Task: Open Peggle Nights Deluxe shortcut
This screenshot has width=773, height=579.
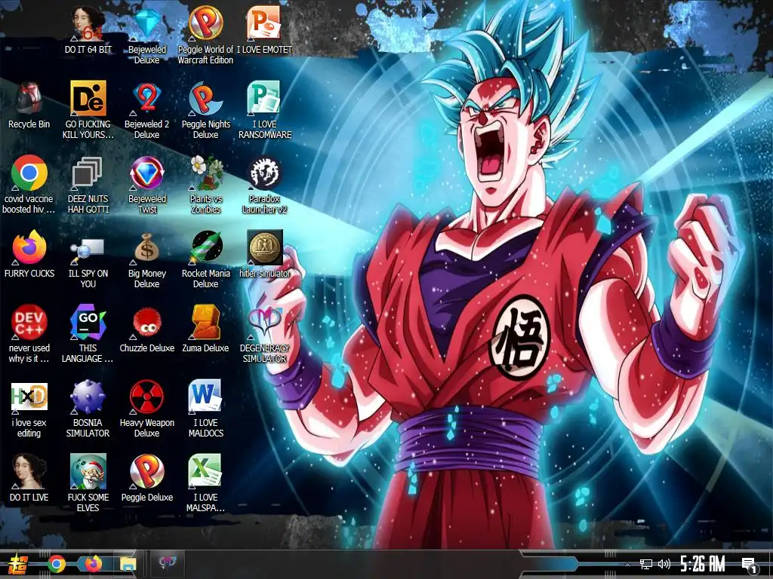Action: [x=205, y=109]
